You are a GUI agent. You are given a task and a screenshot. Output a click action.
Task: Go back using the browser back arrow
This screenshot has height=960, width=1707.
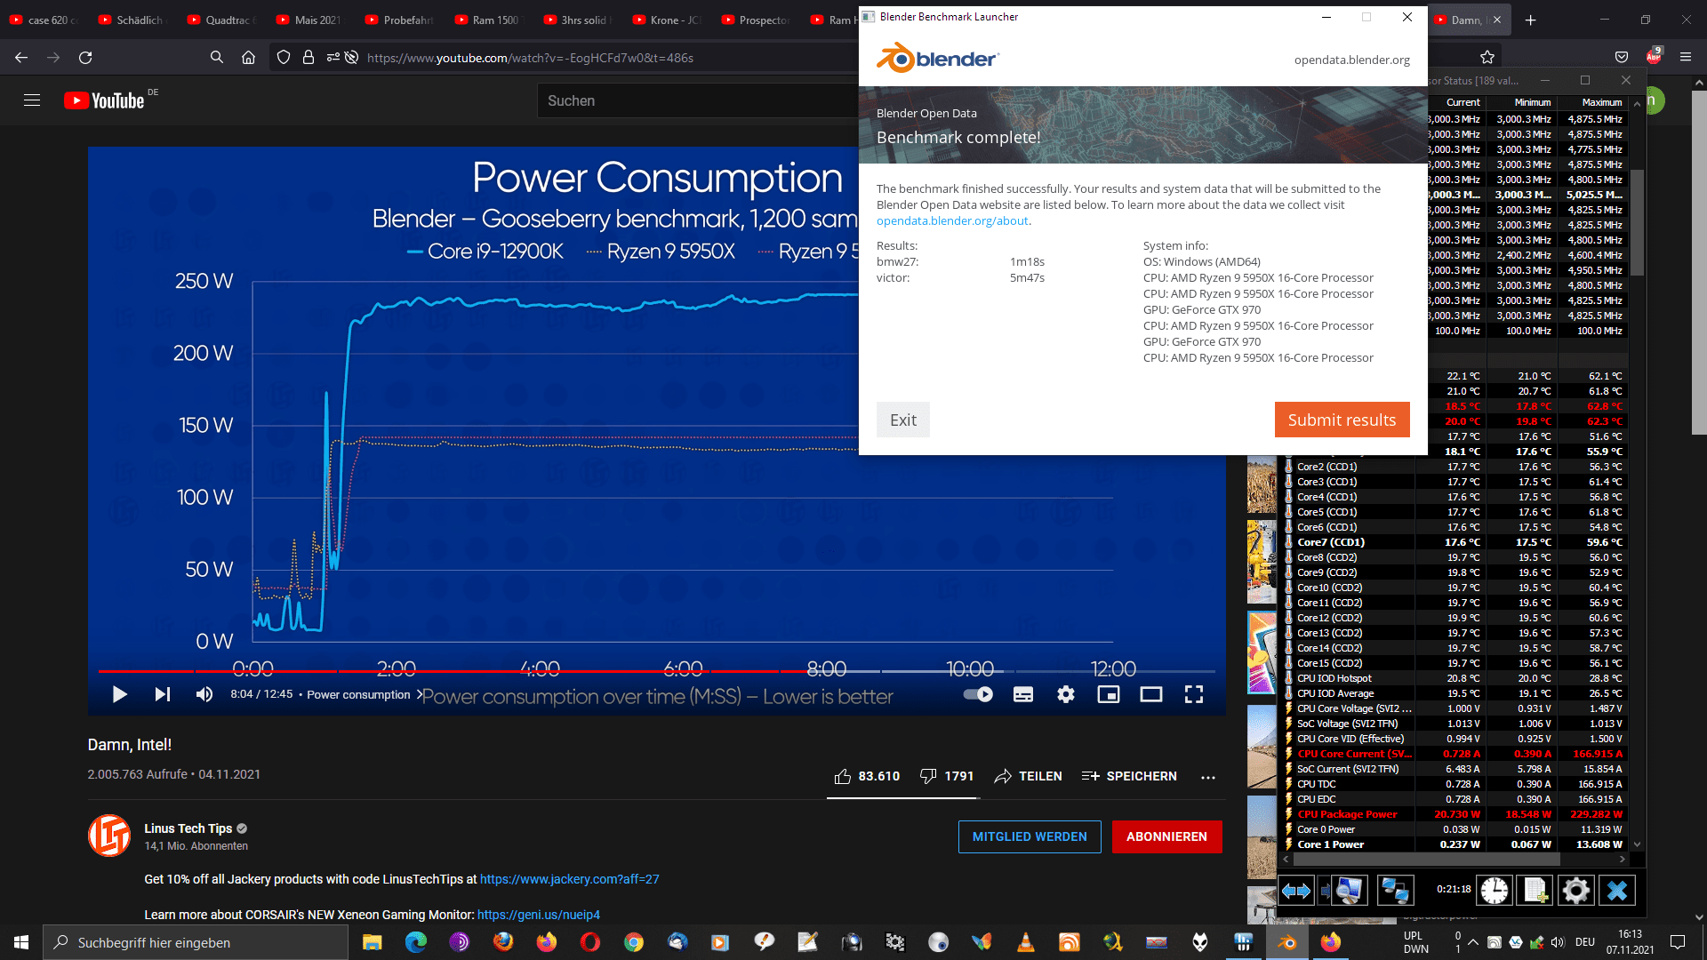click(21, 58)
